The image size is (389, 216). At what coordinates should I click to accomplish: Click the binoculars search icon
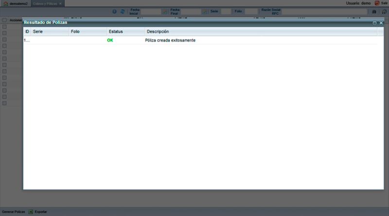[374, 12]
